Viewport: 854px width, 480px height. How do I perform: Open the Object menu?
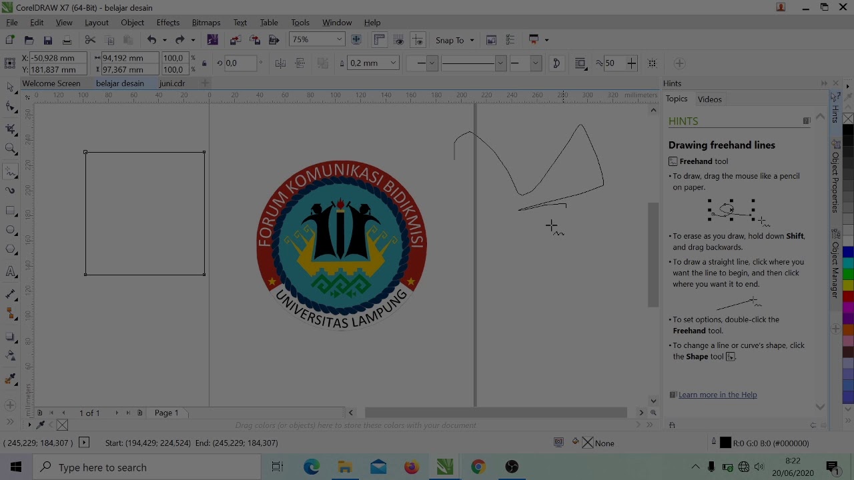(133, 22)
